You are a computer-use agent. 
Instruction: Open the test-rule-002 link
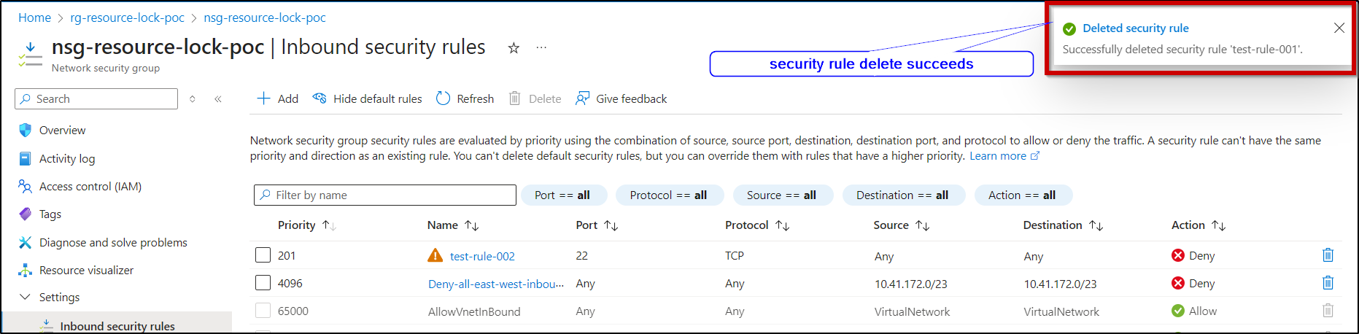[x=482, y=256]
